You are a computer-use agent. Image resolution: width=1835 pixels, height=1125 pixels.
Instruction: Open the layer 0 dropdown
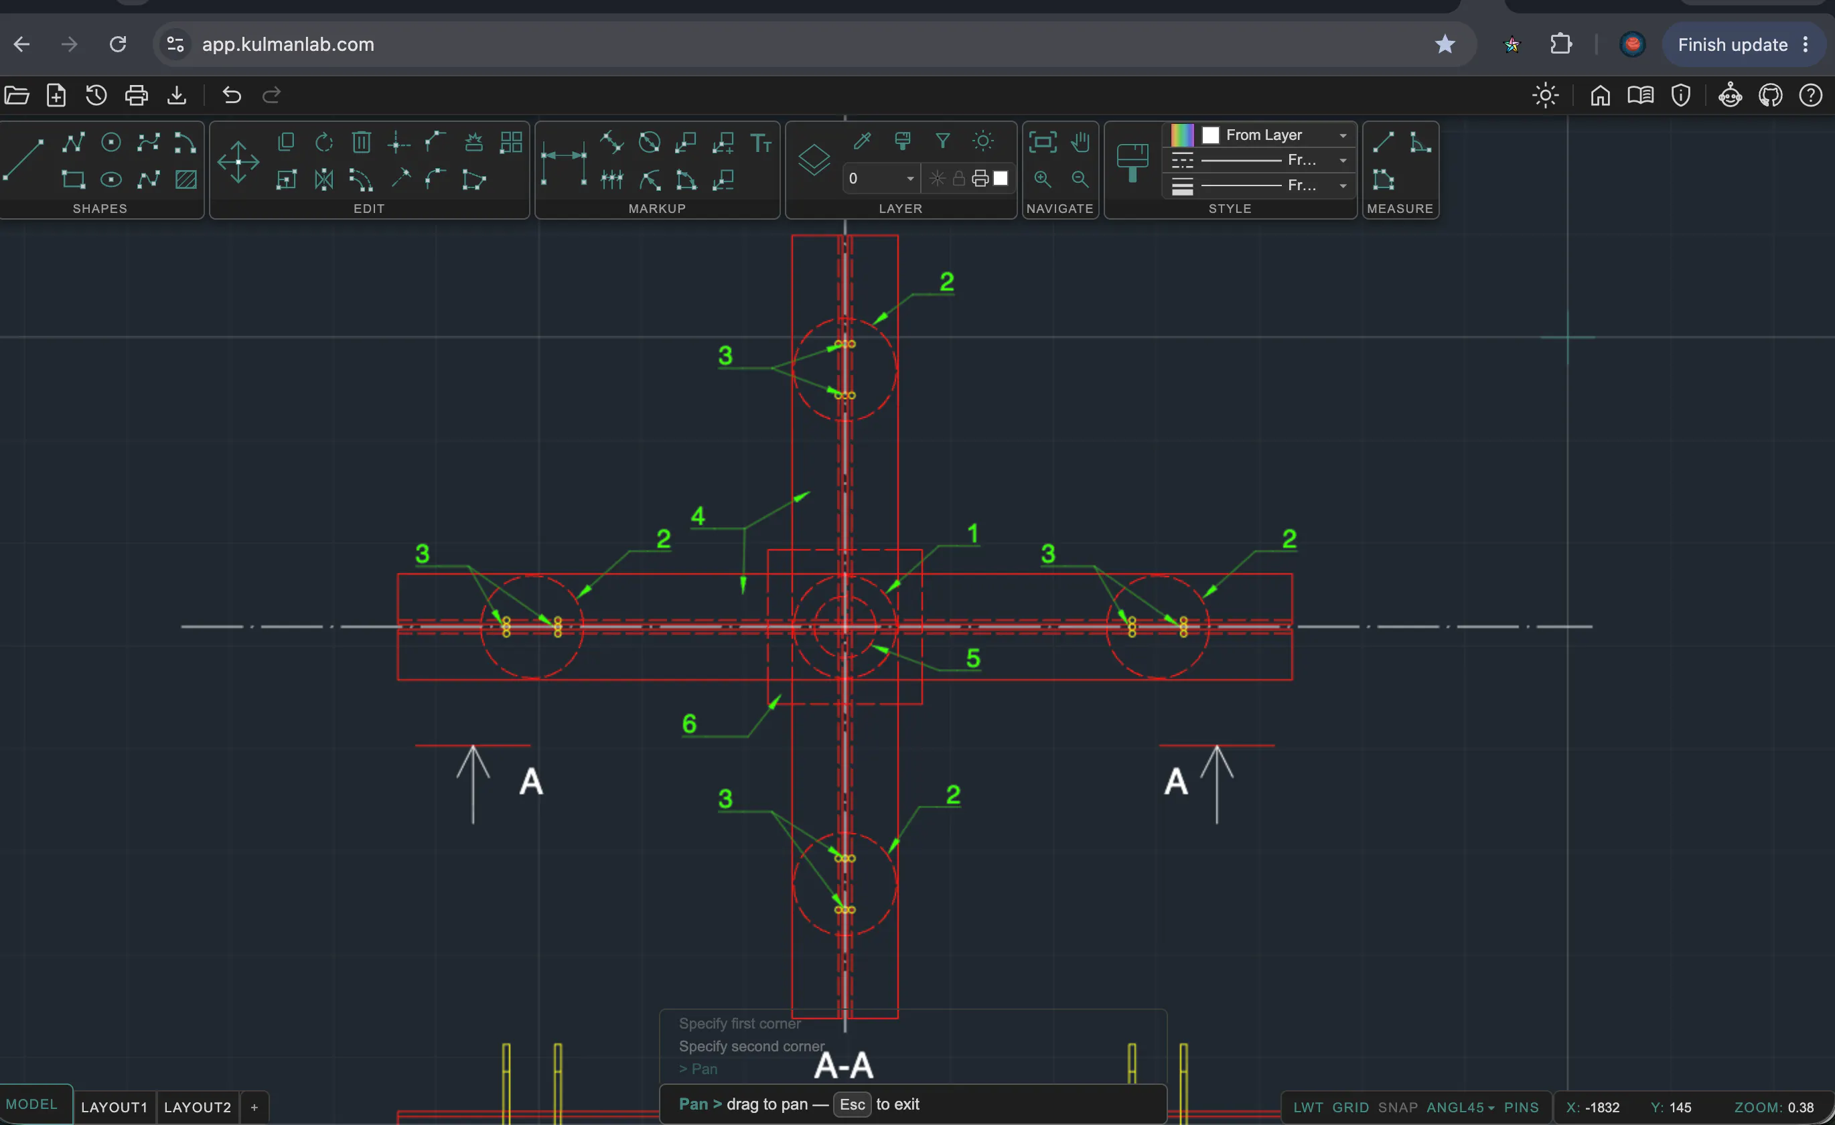[881, 179]
